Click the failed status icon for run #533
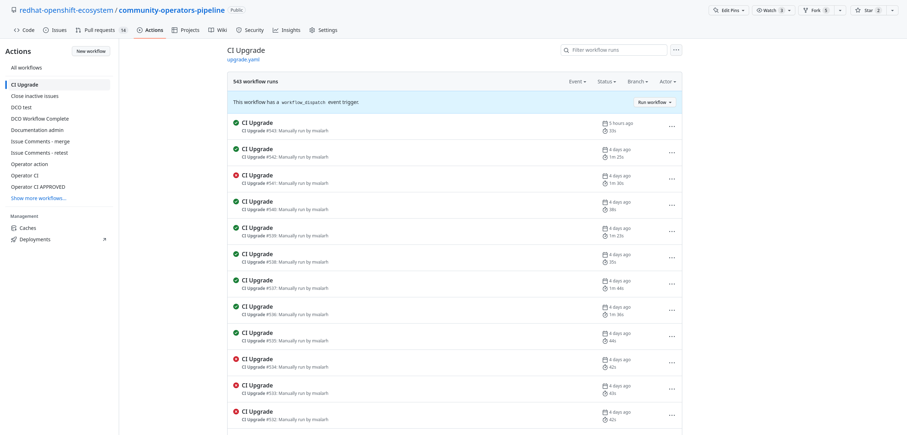The width and height of the screenshot is (907, 435). [236, 385]
